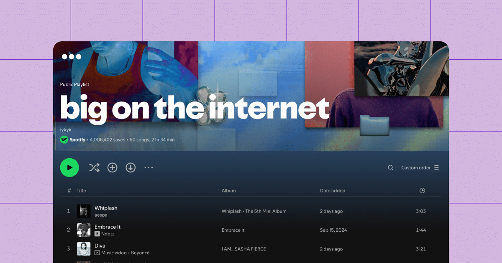This screenshot has width=502, height=263.
Task: Click the 4,006,402 saves text
Action: (108, 139)
